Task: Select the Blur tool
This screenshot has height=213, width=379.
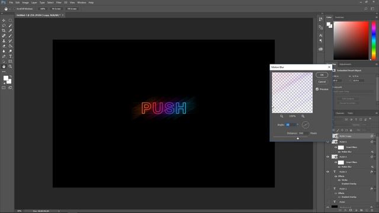Action: tap(4, 51)
